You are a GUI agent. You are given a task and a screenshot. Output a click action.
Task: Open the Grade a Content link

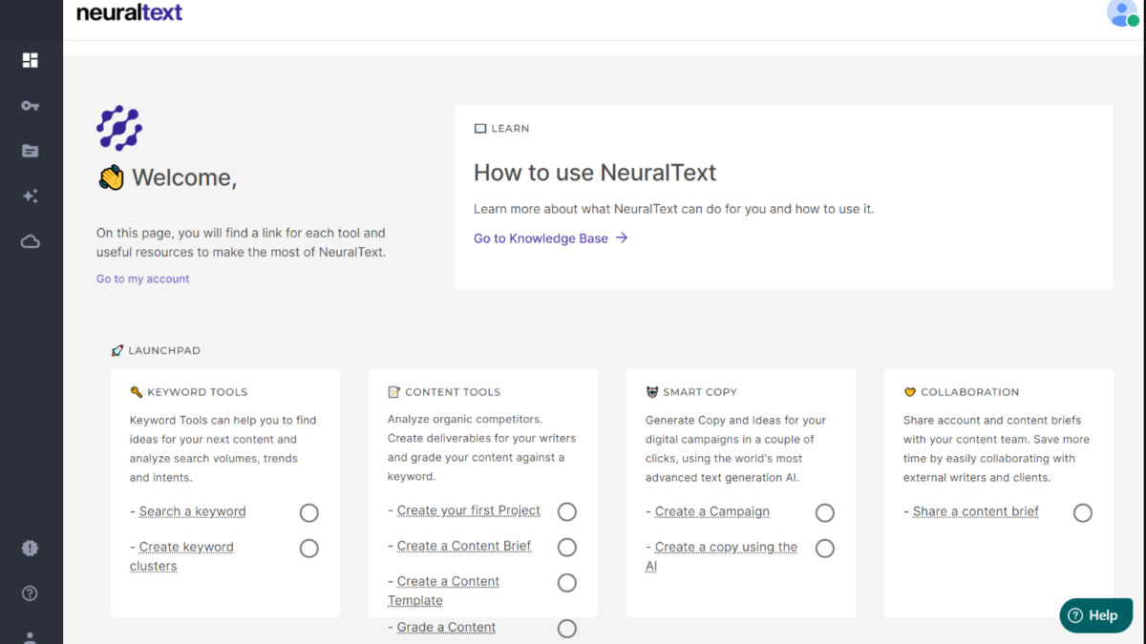pos(446,627)
